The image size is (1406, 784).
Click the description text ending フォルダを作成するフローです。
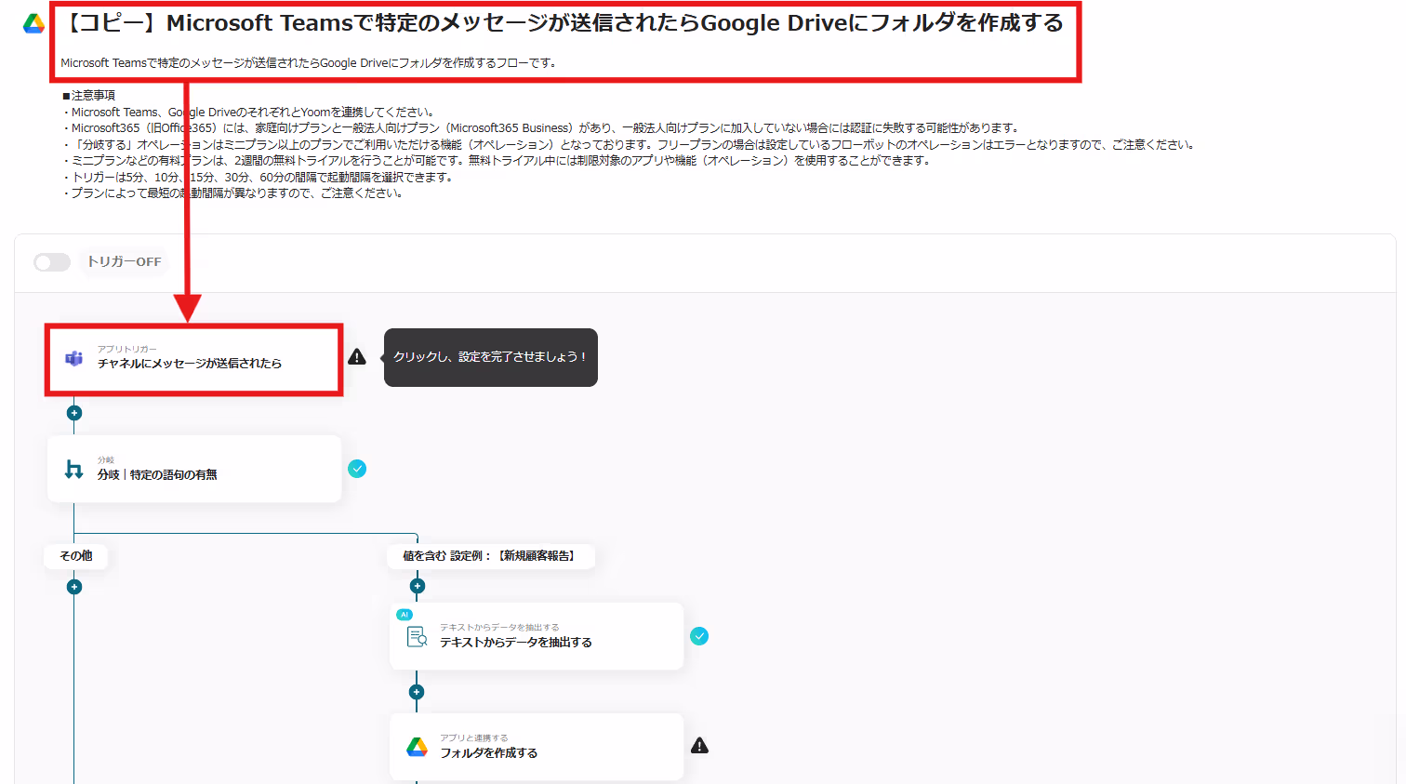(x=308, y=63)
